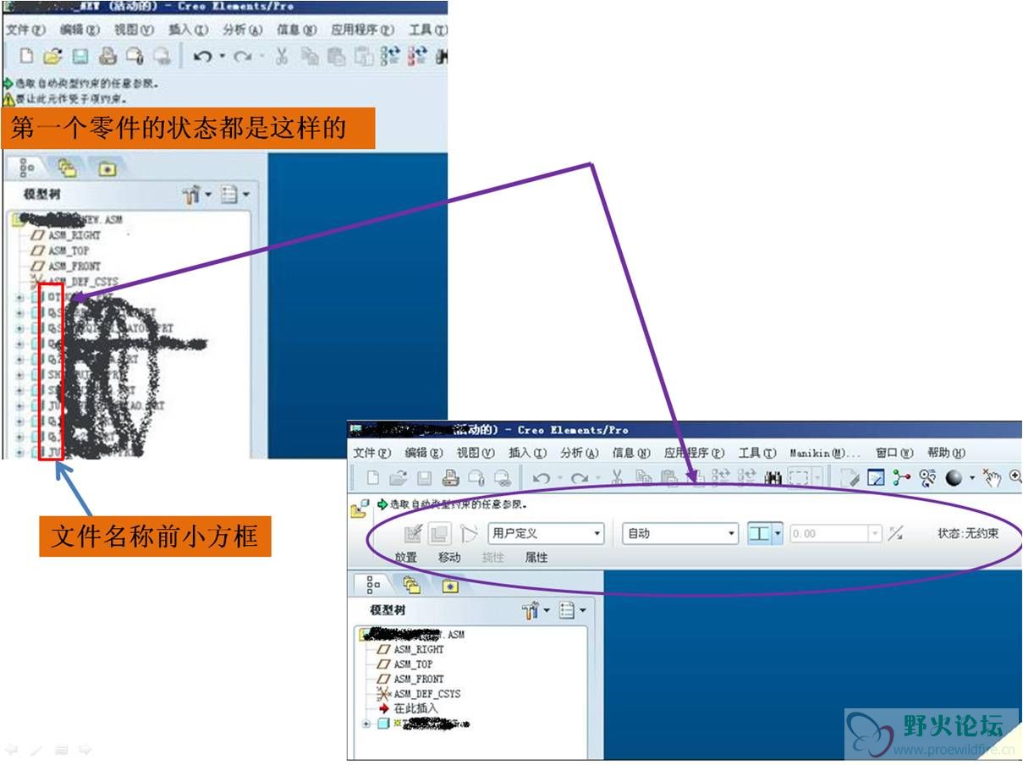Click tree-structure icon right of dashed box tool
This screenshot has height=765, width=1023.
tap(902, 478)
